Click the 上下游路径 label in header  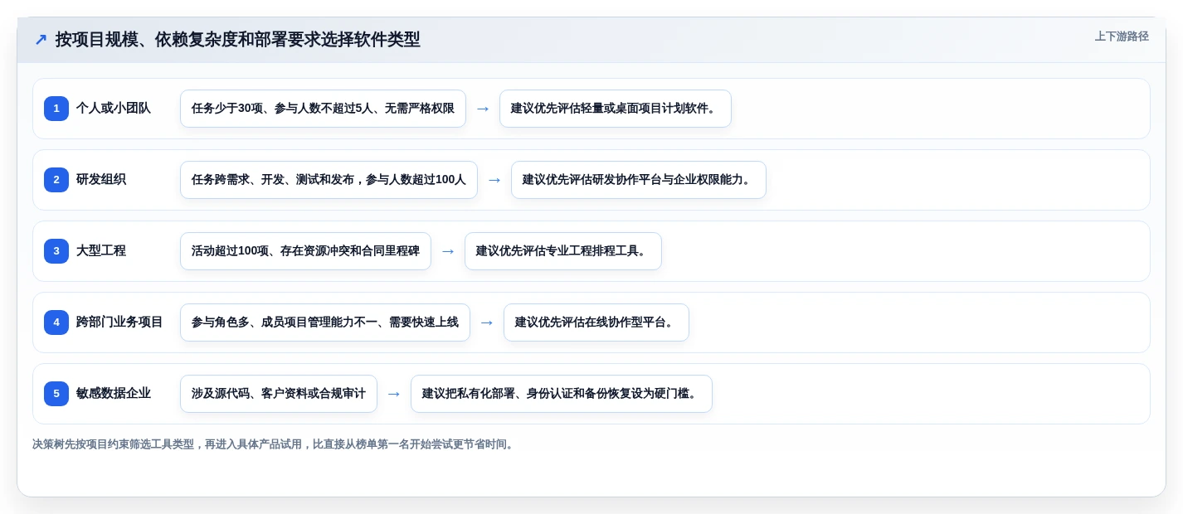point(1122,36)
